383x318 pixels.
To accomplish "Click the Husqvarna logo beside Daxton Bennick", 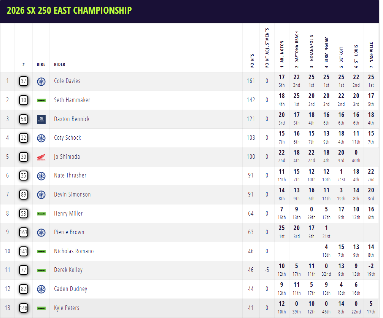I will click(x=41, y=119).
